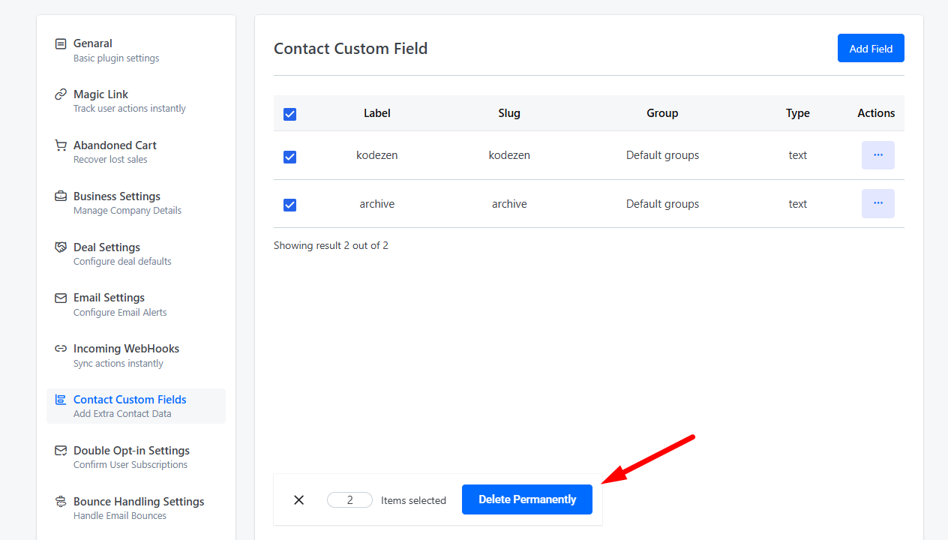Viewport: 948px width, 540px height.
Task: Click the Add Field button
Action: click(871, 48)
